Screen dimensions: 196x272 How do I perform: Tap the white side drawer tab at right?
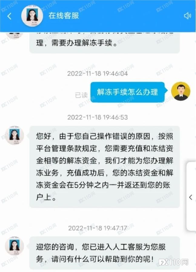pyautogui.click(x=191, y=196)
